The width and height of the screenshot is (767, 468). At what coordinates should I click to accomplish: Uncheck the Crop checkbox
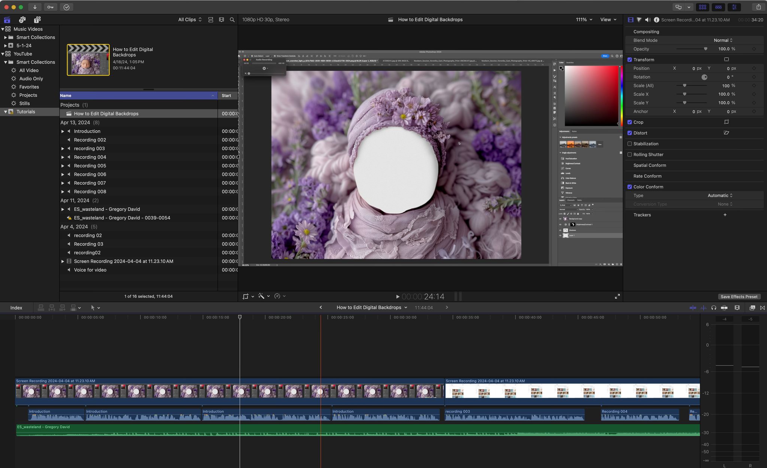pos(630,122)
